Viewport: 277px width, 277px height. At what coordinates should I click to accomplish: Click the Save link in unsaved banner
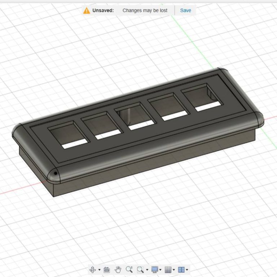[x=185, y=10]
